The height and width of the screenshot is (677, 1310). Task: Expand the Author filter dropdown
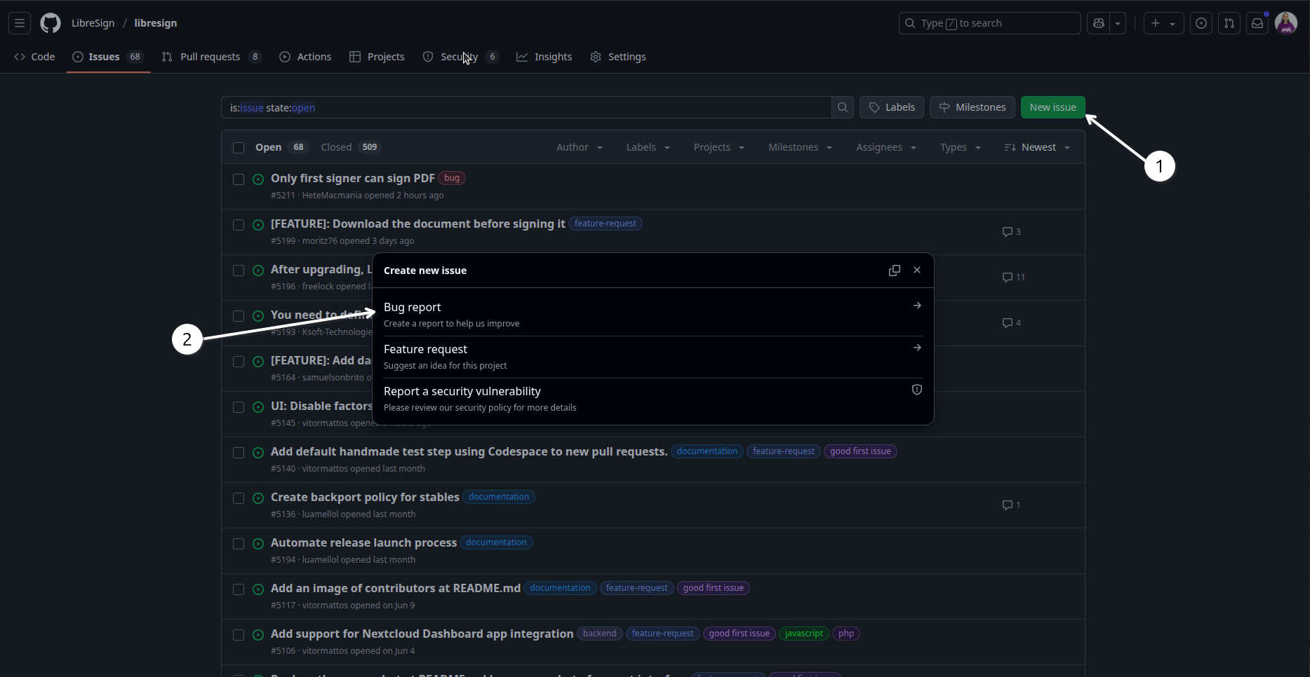pos(580,147)
